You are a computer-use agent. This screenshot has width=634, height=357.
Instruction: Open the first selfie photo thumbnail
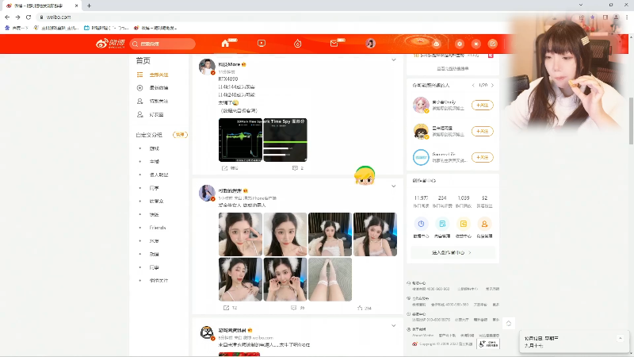click(241, 234)
